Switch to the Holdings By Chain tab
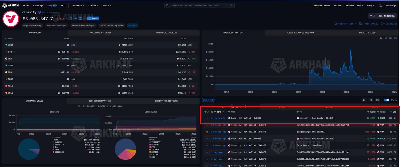 pyautogui.click(x=100, y=33)
